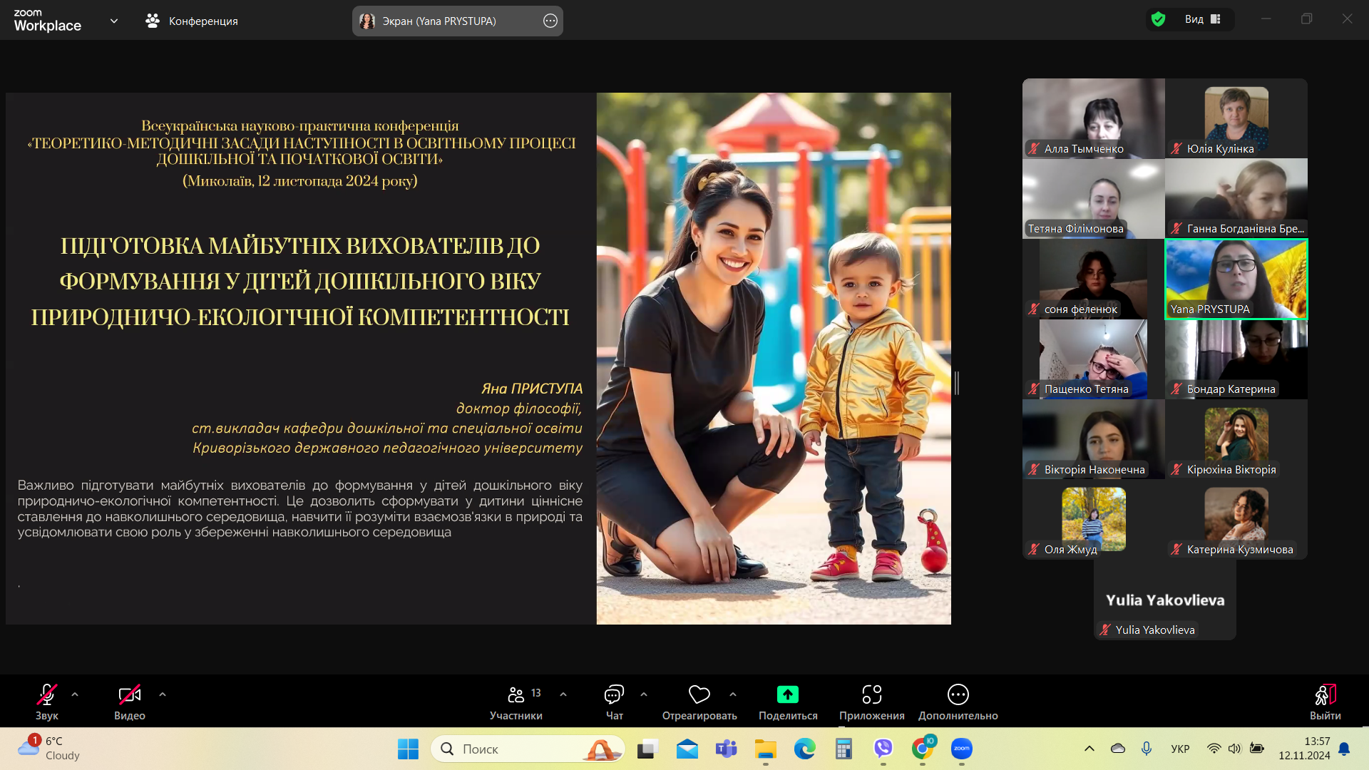Screen dimensions: 1369x770
Task: Open the Приложения apps icon
Action: (872, 702)
